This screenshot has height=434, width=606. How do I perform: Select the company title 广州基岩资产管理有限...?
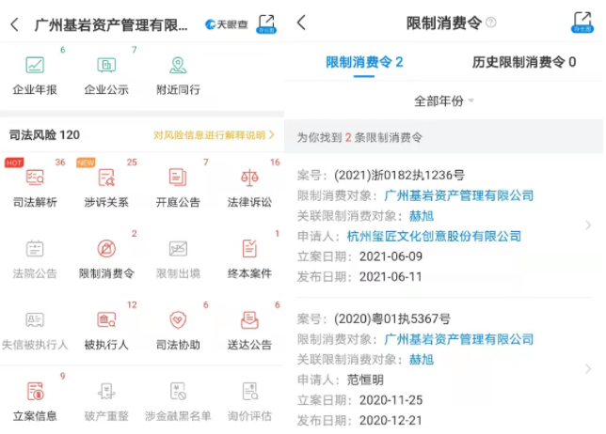tap(110, 24)
